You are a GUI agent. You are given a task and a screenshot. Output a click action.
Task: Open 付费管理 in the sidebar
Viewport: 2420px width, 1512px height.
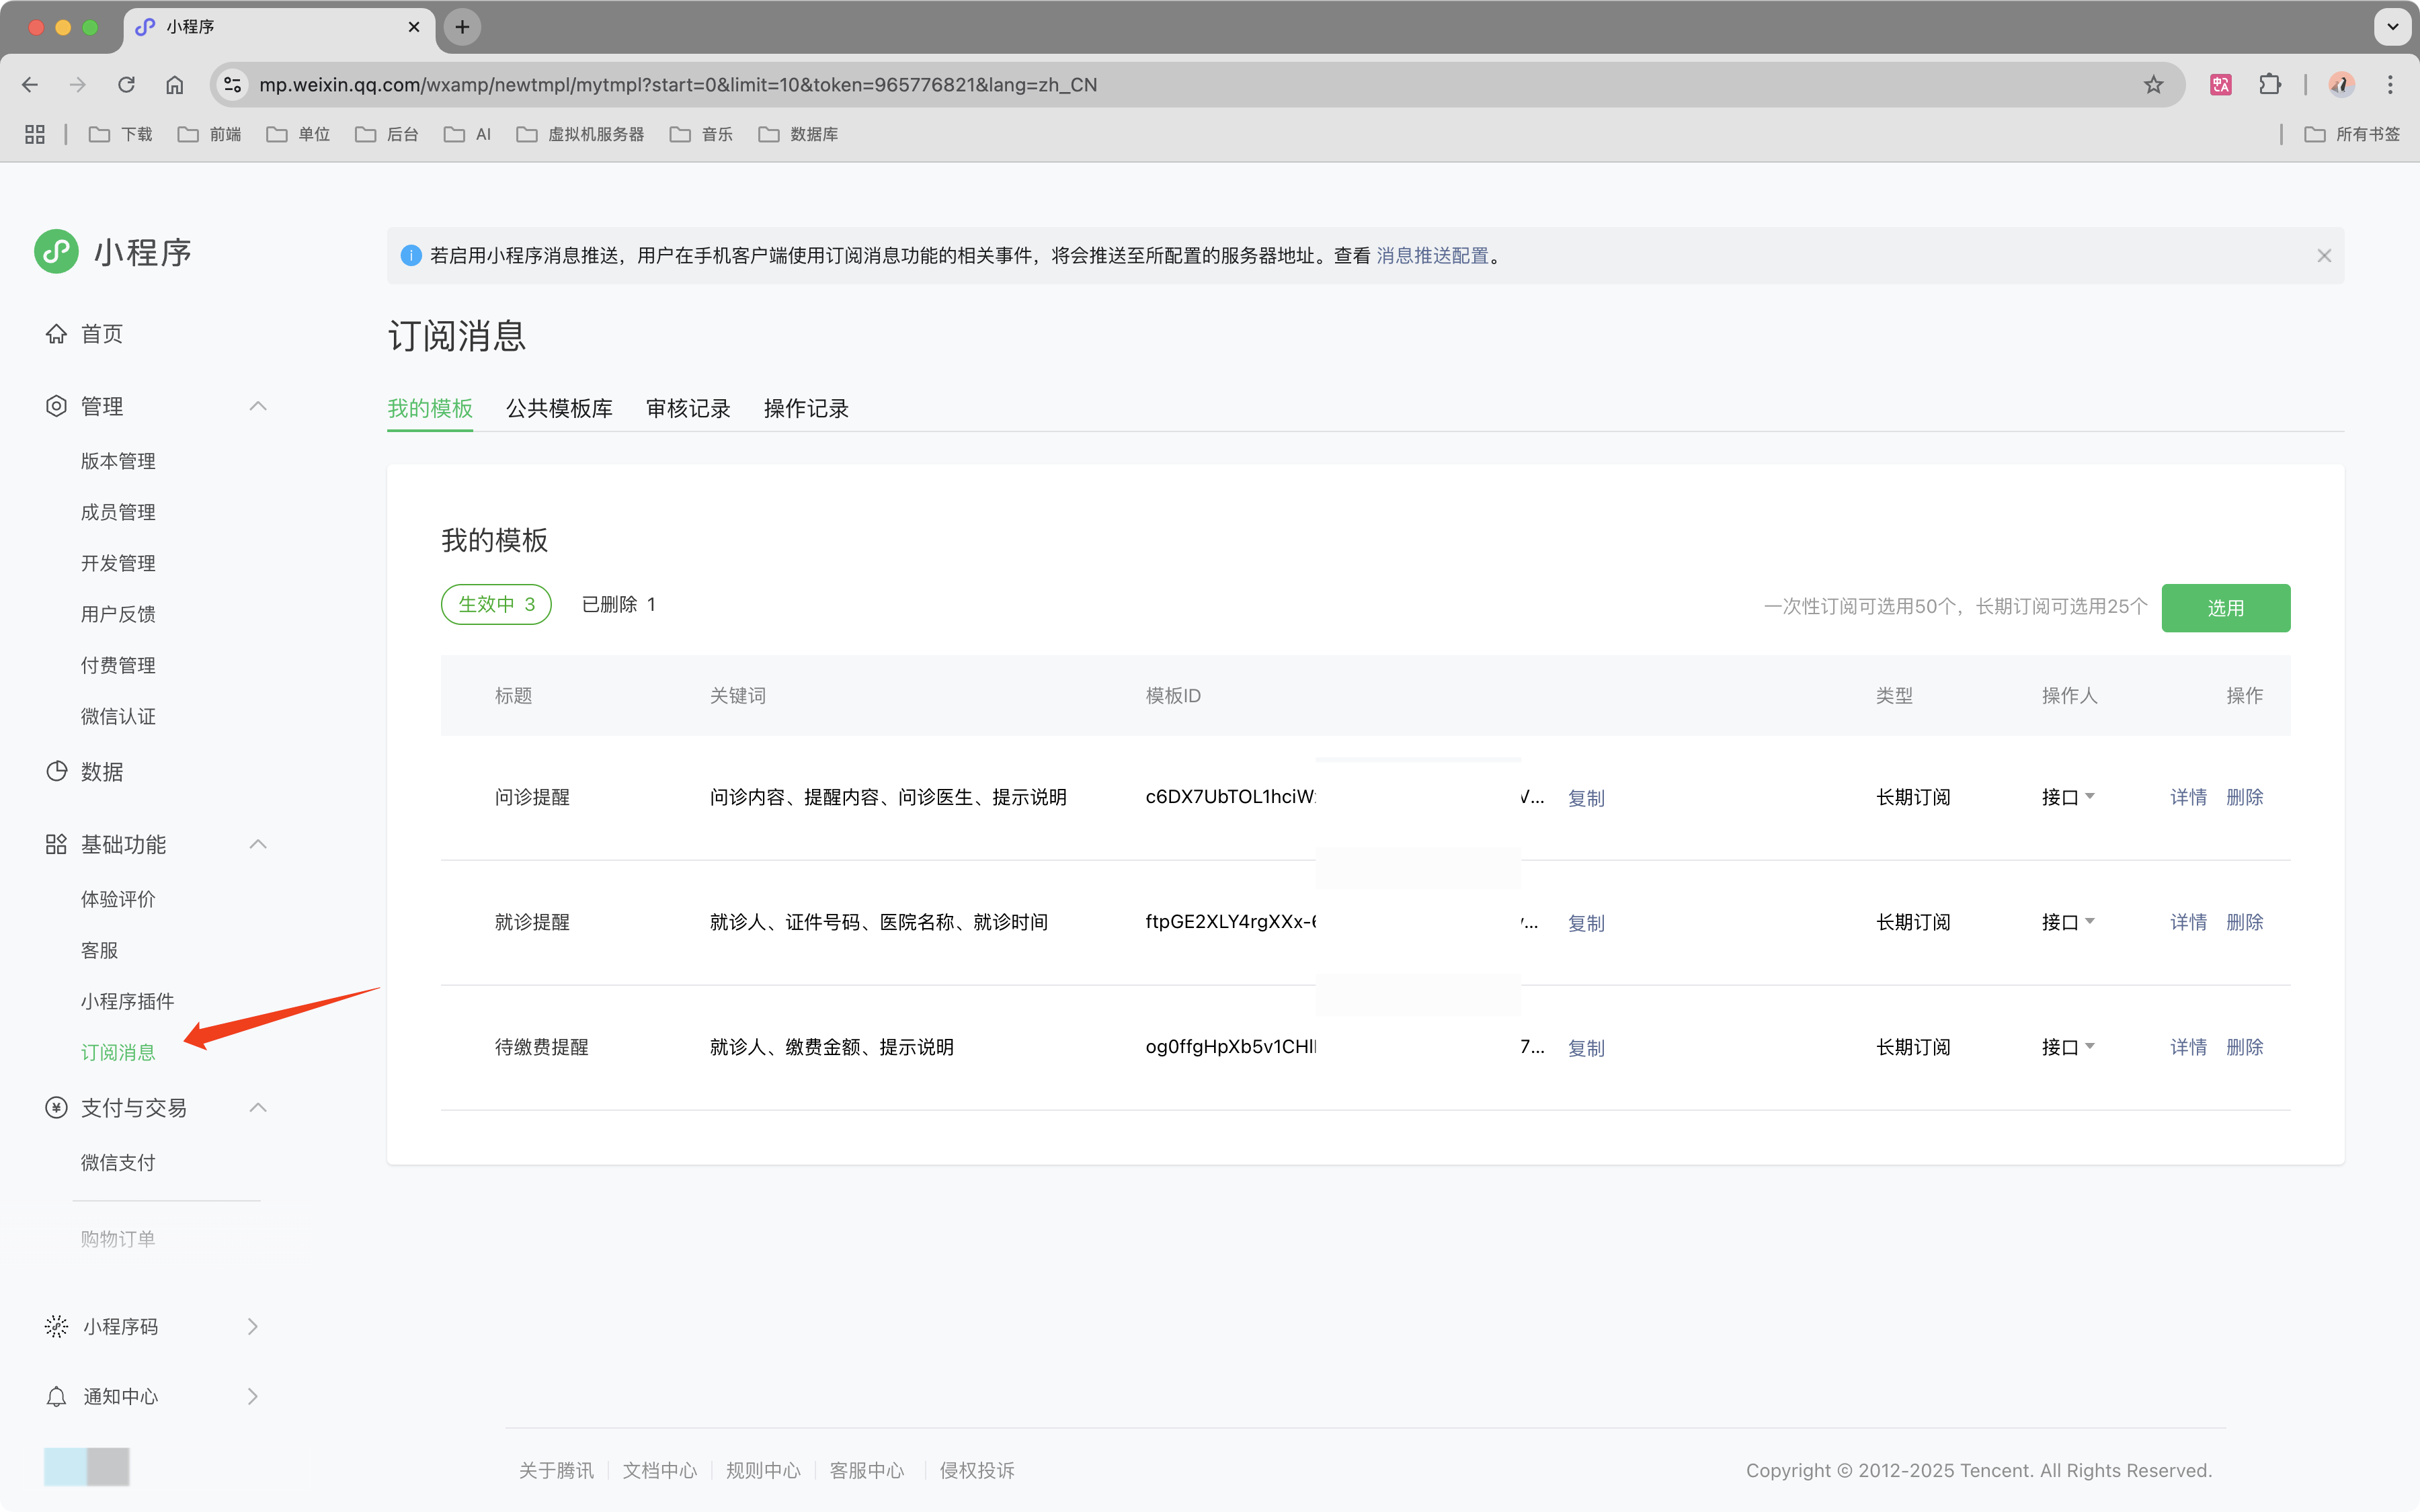pos(118,665)
